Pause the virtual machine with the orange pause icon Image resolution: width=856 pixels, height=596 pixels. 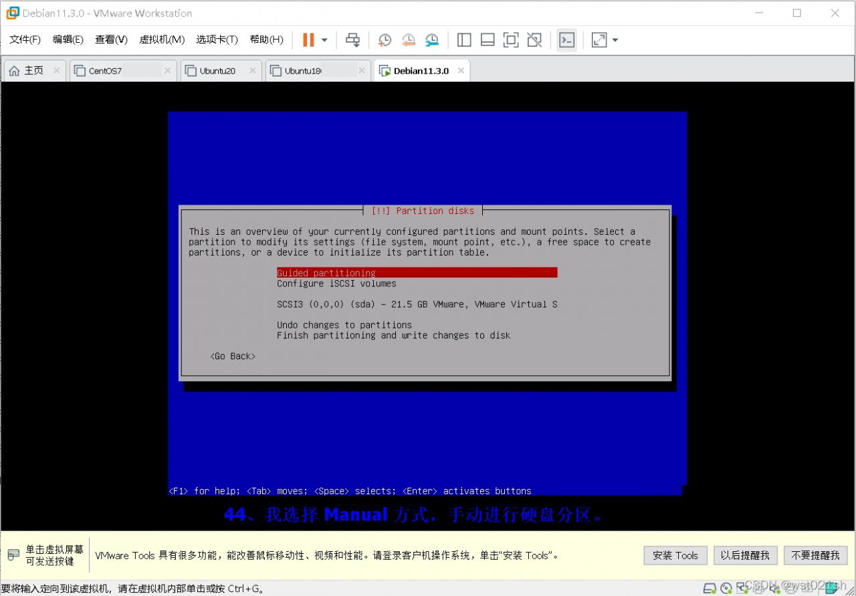click(x=308, y=40)
